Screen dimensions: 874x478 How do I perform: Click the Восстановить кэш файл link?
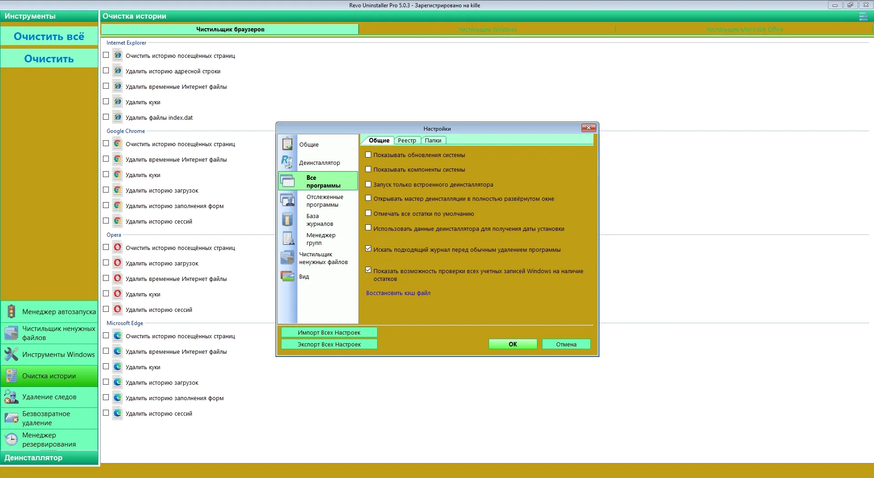click(x=398, y=293)
